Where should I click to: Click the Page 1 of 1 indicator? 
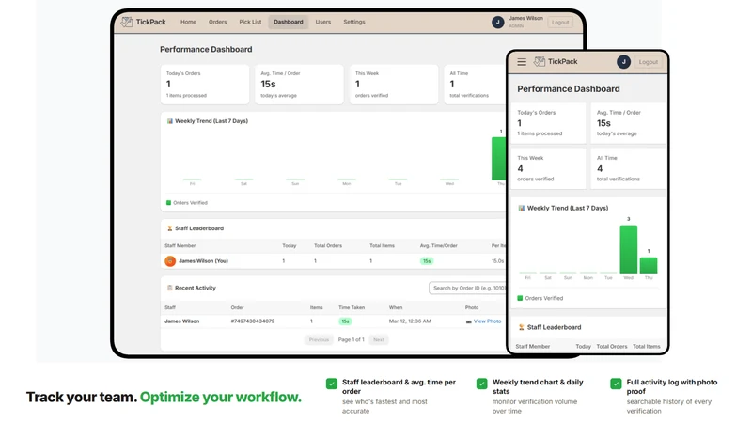click(351, 339)
